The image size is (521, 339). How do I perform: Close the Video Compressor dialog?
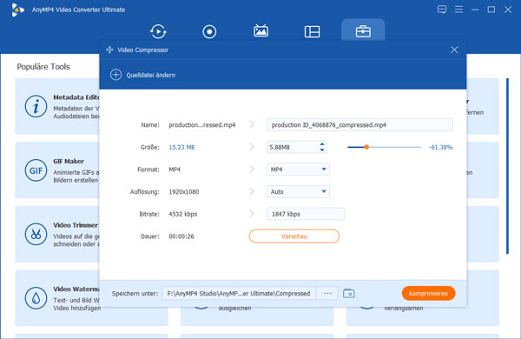(454, 50)
